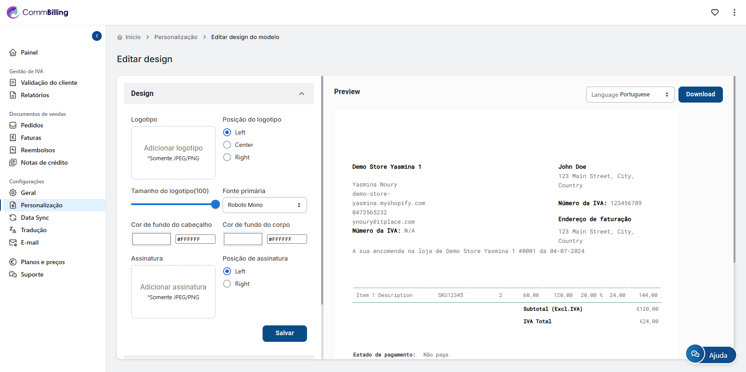Select Right signature position

coord(227,284)
